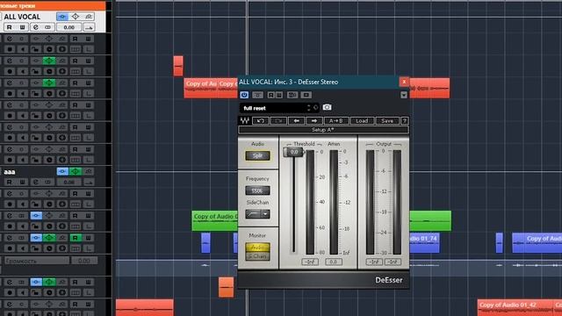The height and width of the screenshot is (316, 562).
Task: Click the right -Inf Output peak readout
Action: (393, 262)
